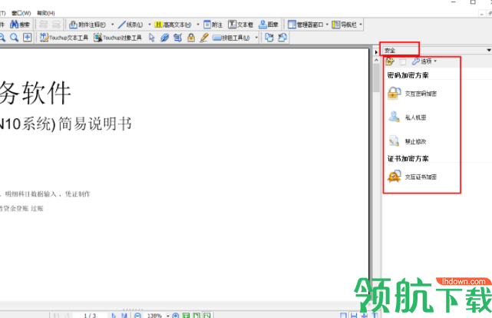Expand the 线条 line tool dropdown arrow
This screenshot has width=492, height=318.
pyautogui.click(x=150, y=25)
